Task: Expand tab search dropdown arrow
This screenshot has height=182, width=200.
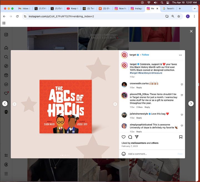Action: [x=195, y=9]
